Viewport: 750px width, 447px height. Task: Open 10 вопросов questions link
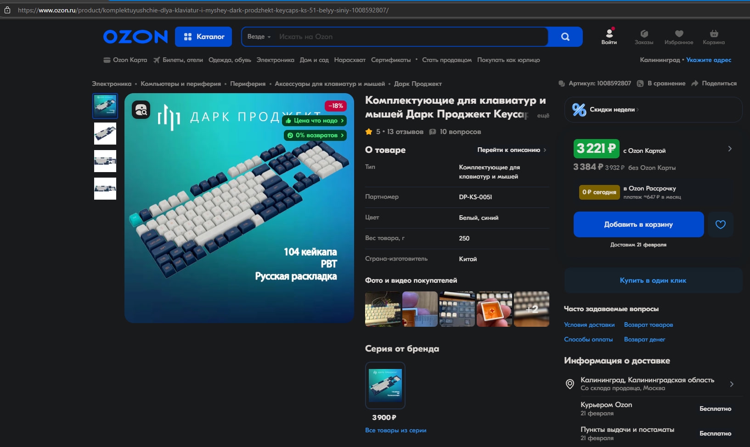(x=455, y=132)
